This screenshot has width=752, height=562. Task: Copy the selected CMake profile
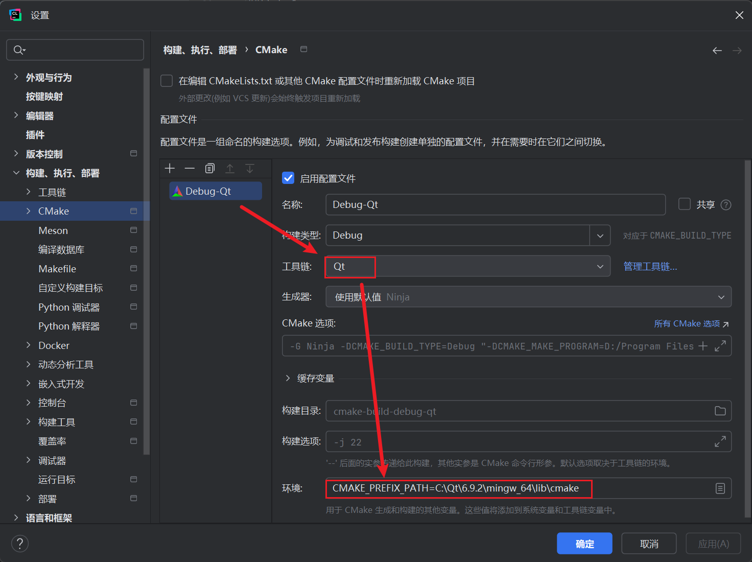[209, 168]
